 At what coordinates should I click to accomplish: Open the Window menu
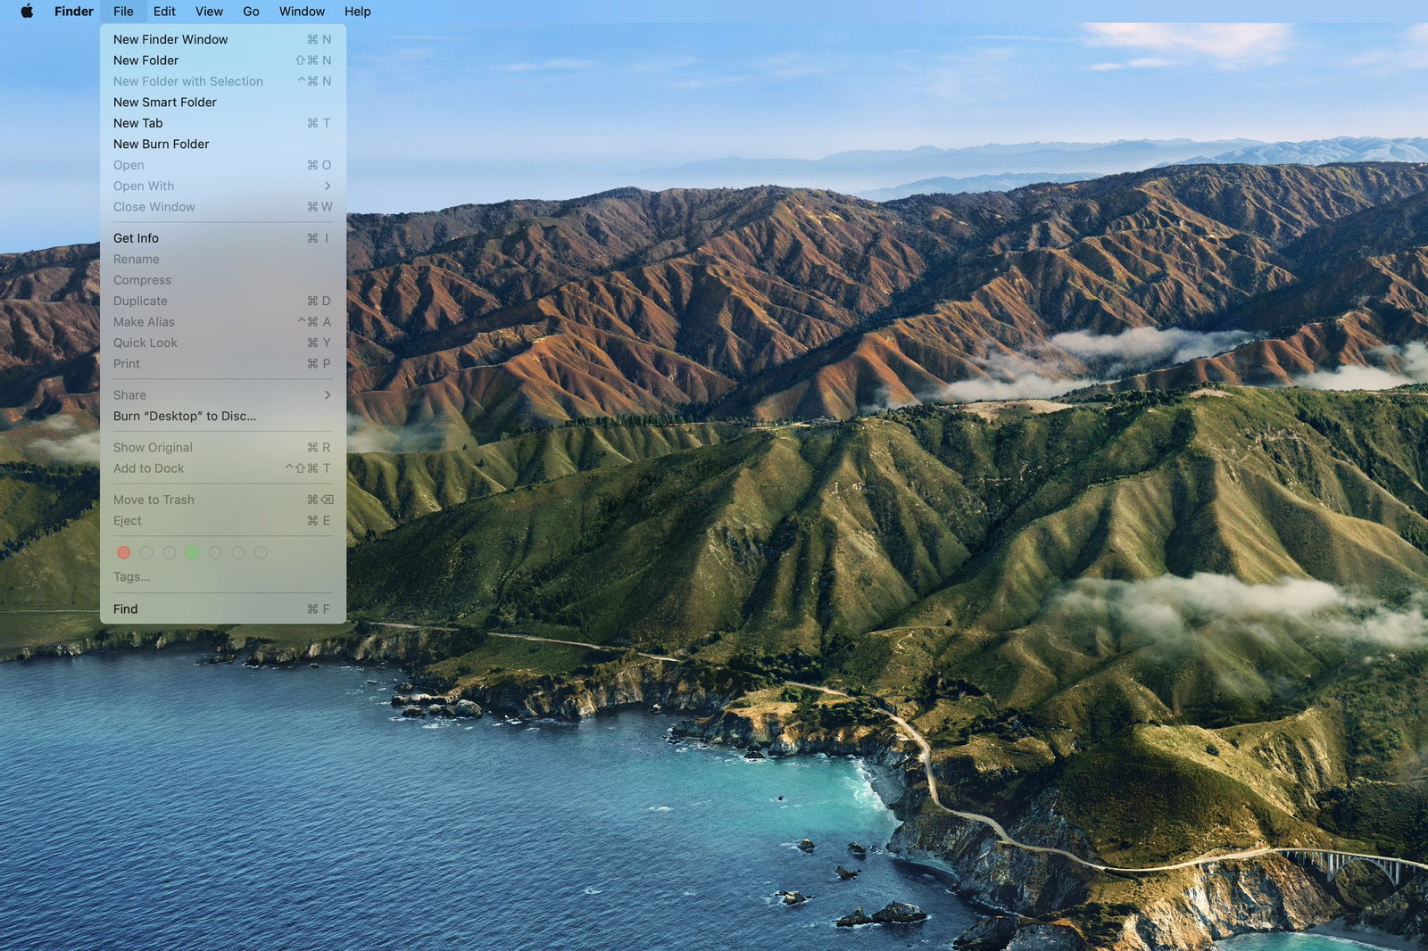(x=301, y=12)
